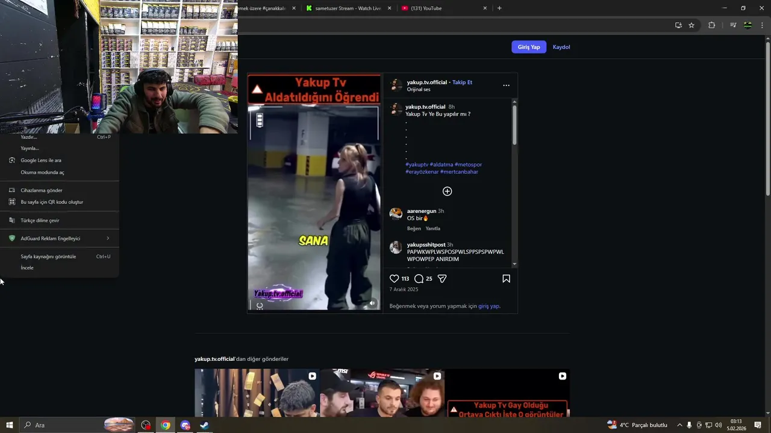Viewport: 771px width, 433px height.
Task: Open the volume tray icon
Action: click(x=718, y=425)
